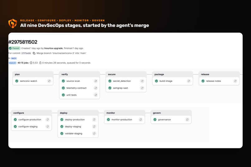Retry the monitor-production job
This screenshot has height=167, width=251.
click(141, 119)
